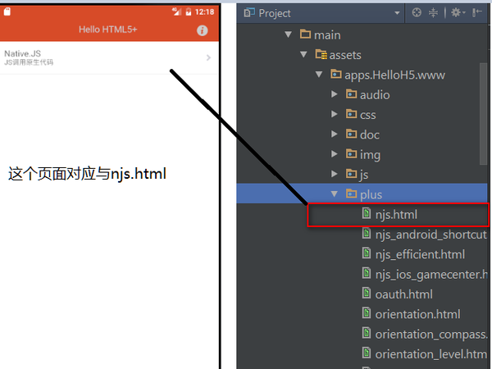Expand the css folder
492x369 pixels.
pyautogui.click(x=335, y=115)
